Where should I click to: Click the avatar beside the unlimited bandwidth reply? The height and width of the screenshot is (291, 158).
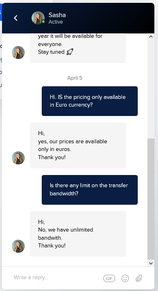coord(18,246)
